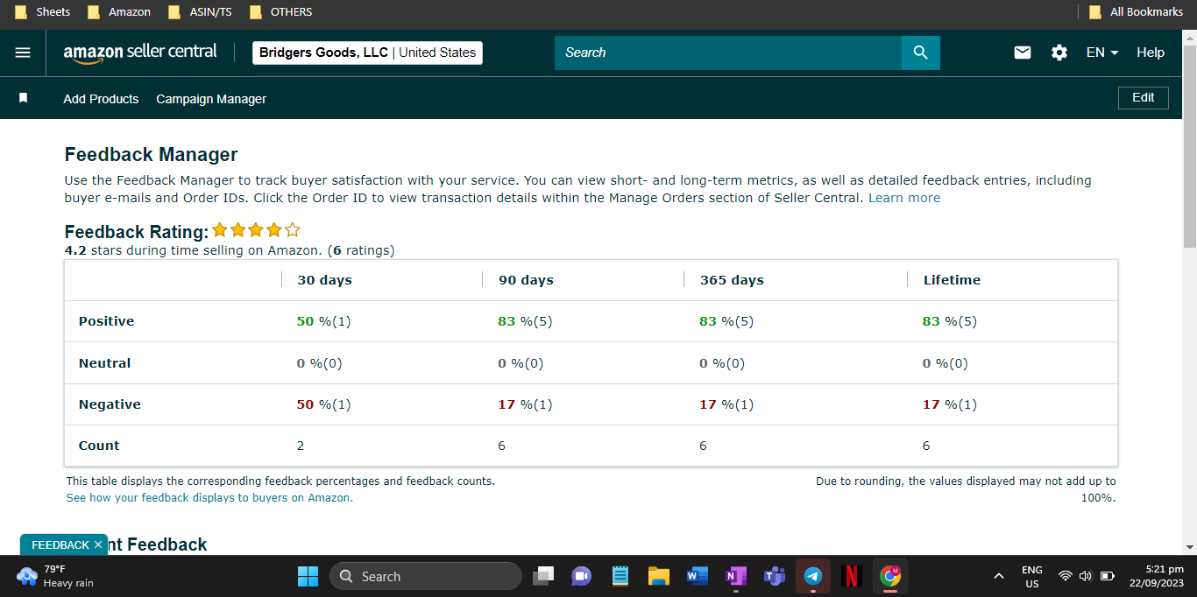Screen dimensions: 1197x597
Task: Click the 30 days Positive 50 %(1) cell
Action: pos(323,321)
